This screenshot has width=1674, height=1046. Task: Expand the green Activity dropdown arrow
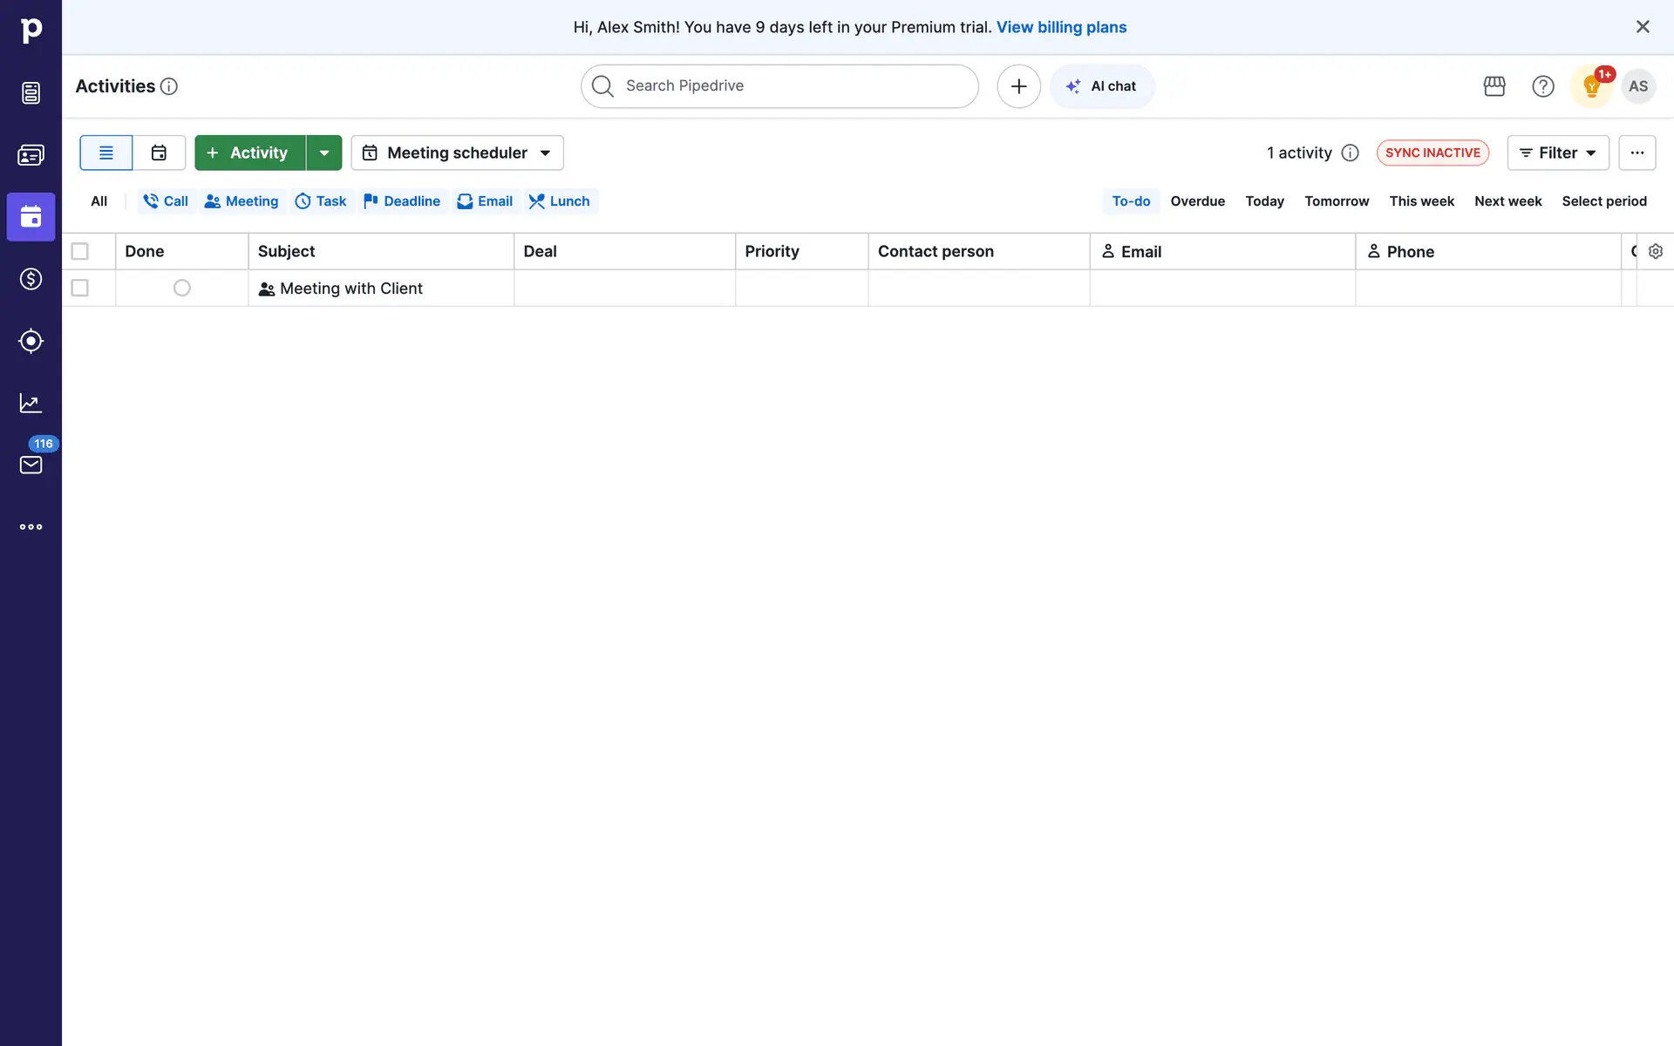[324, 153]
